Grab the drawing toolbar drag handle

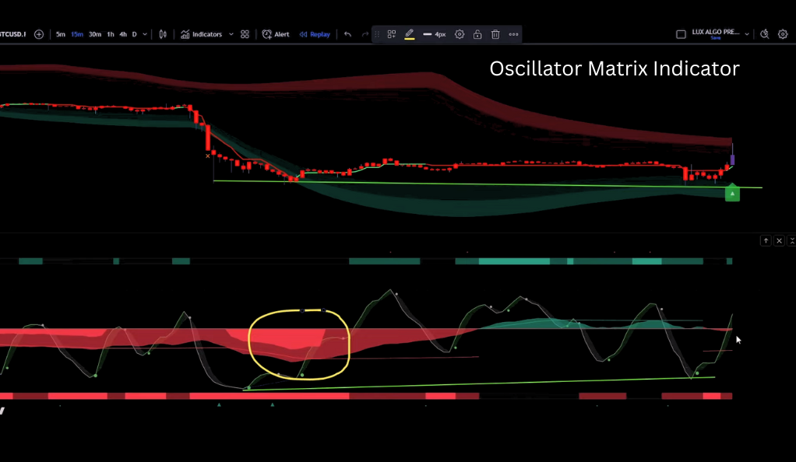pyautogui.click(x=377, y=34)
